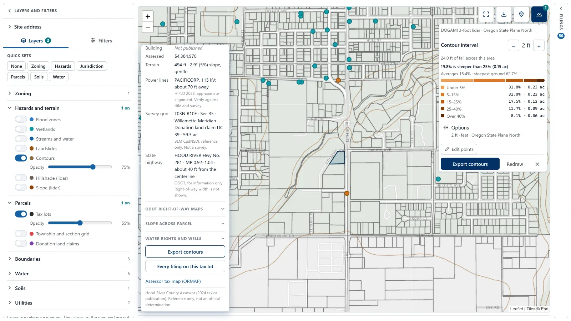Close the contour panel with X

[x=537, y=164]
